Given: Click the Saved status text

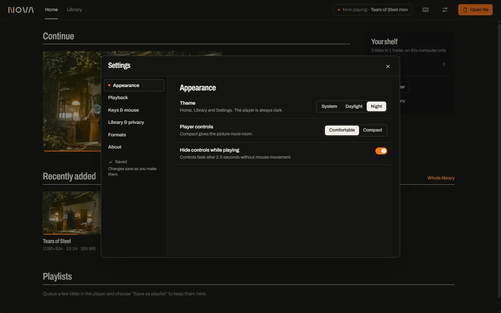Looking at the screenshot, I should [121, 162].
